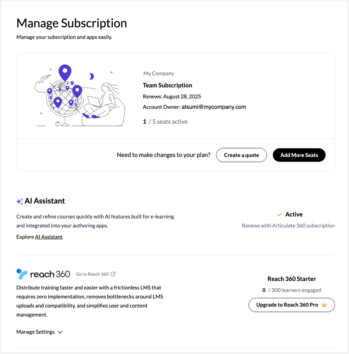
Task: Click the 1 / 5 seats active count
Action: [x=165, y=122]
